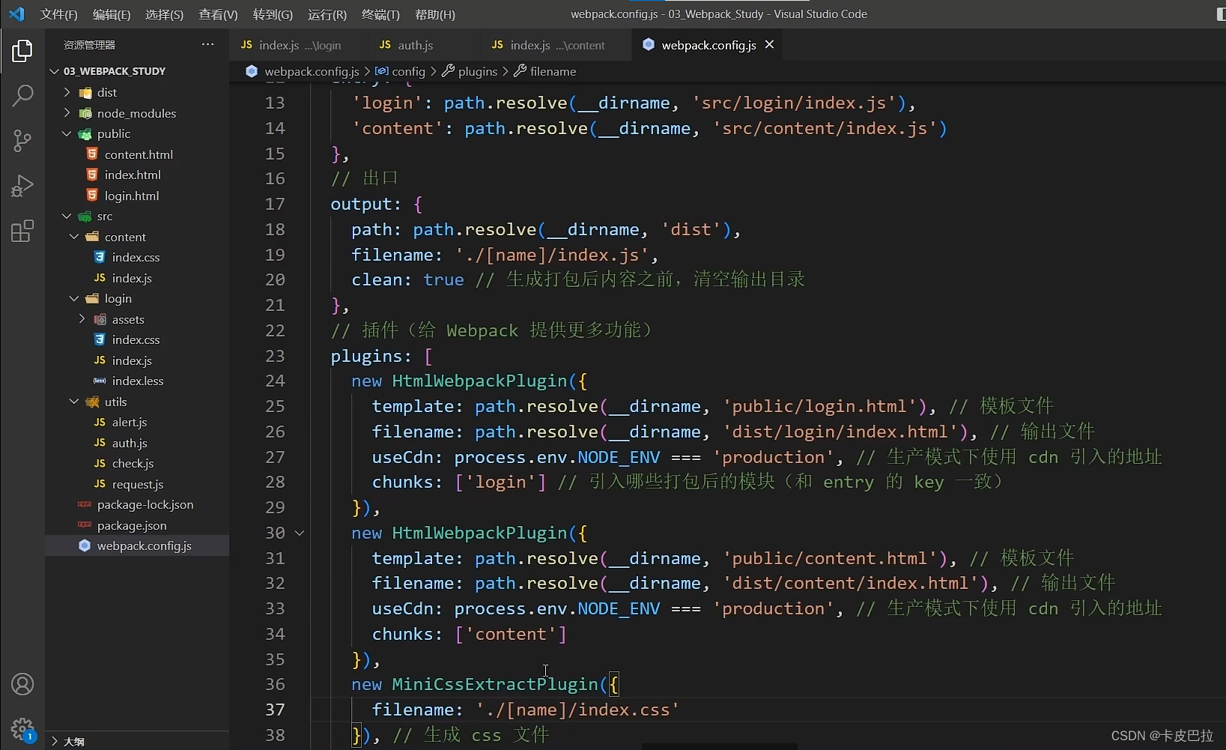Open index.css under login folder
1226x750 pixels.
click(137, 339)
